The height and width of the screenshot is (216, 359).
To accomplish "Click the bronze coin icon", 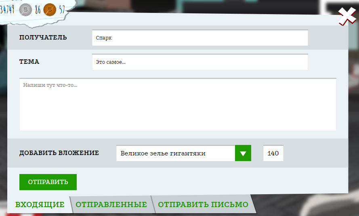I will click(x=50, y=10).
